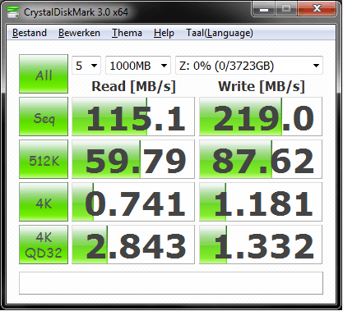Open the Taal(Language) menu

pos(220,33)
